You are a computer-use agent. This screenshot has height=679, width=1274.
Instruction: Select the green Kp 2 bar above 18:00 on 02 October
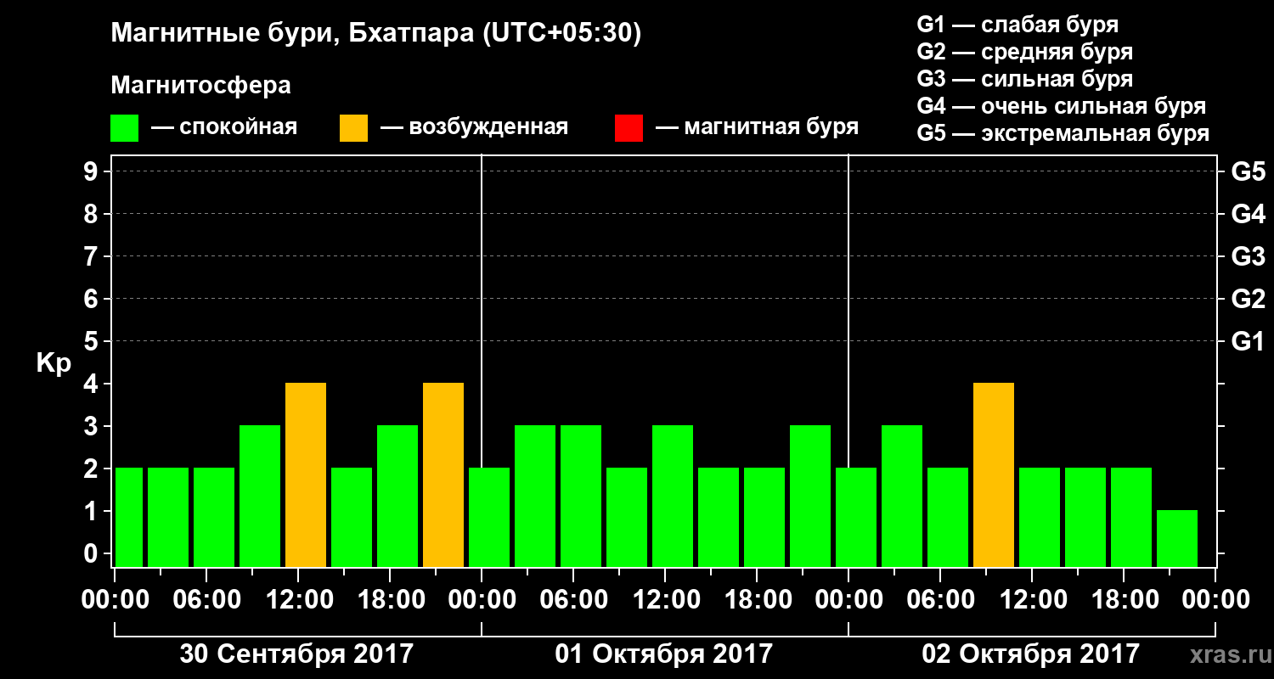tap(1131, 518)
